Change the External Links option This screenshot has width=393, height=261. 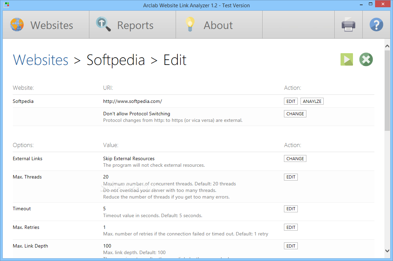coord(295,159)
